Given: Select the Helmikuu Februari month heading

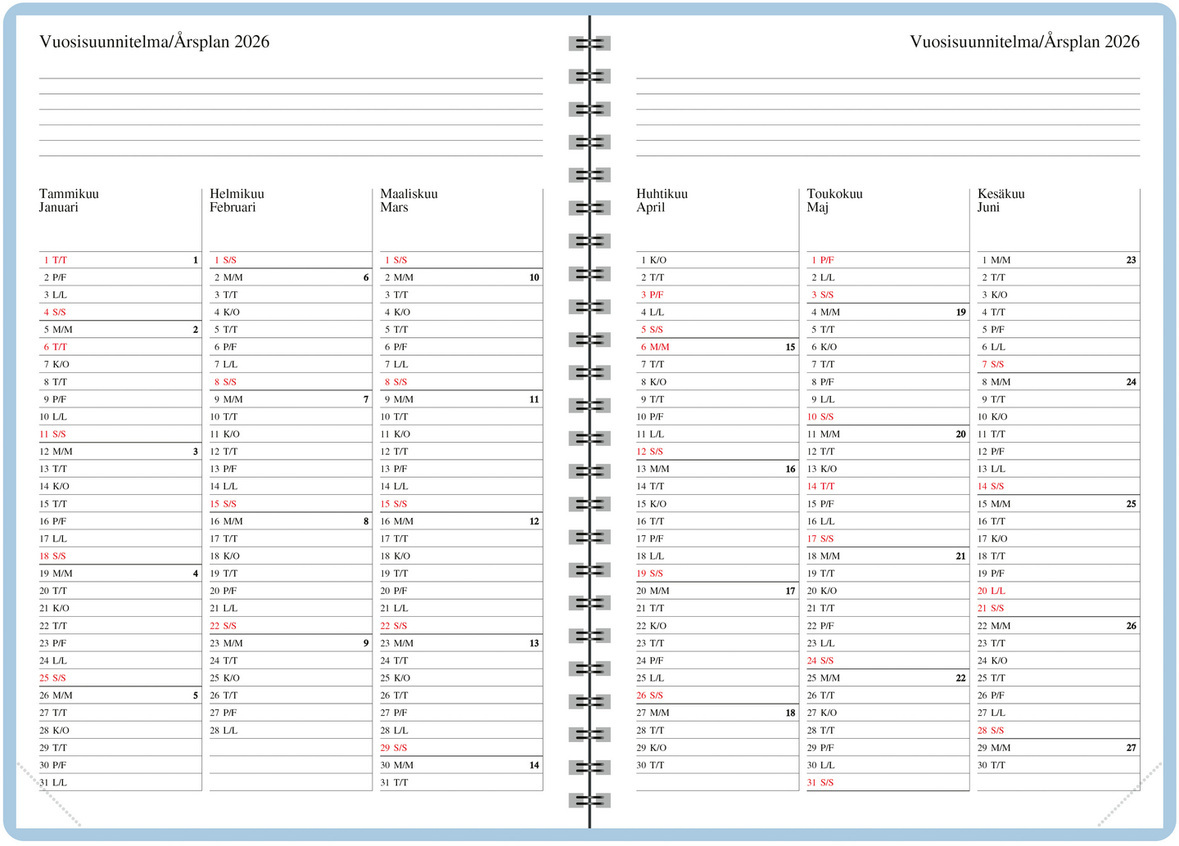Looking at the screenshot, I should 237,200.
